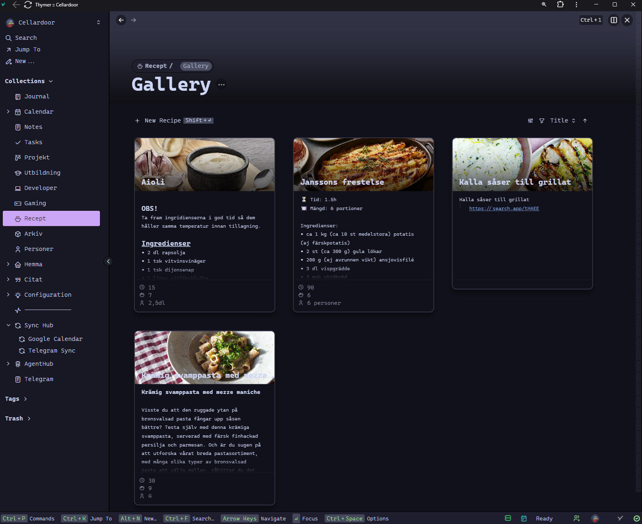Expand the Configuration tree item
The width and height of the screenshot is (642, 524).
[8, 295]
